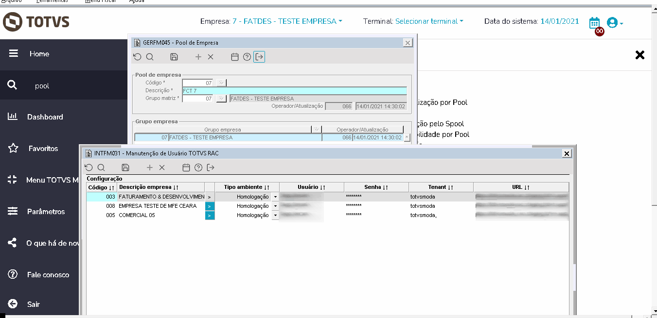Click the search magnifier in Manutenção de Usuário toolbar
Screen dimensions: 657x318
click(101, 167)
